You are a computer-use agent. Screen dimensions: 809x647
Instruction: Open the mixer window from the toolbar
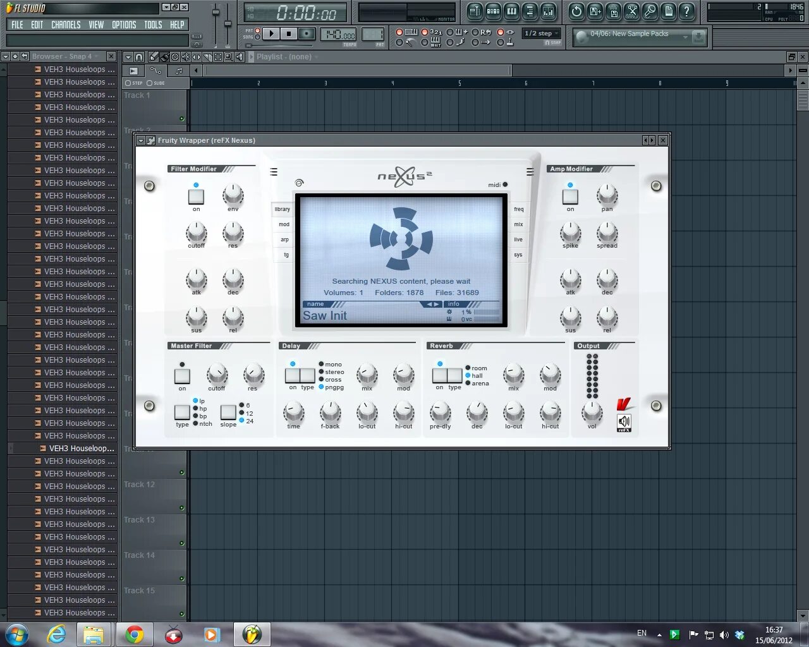(x=548, y=11)
